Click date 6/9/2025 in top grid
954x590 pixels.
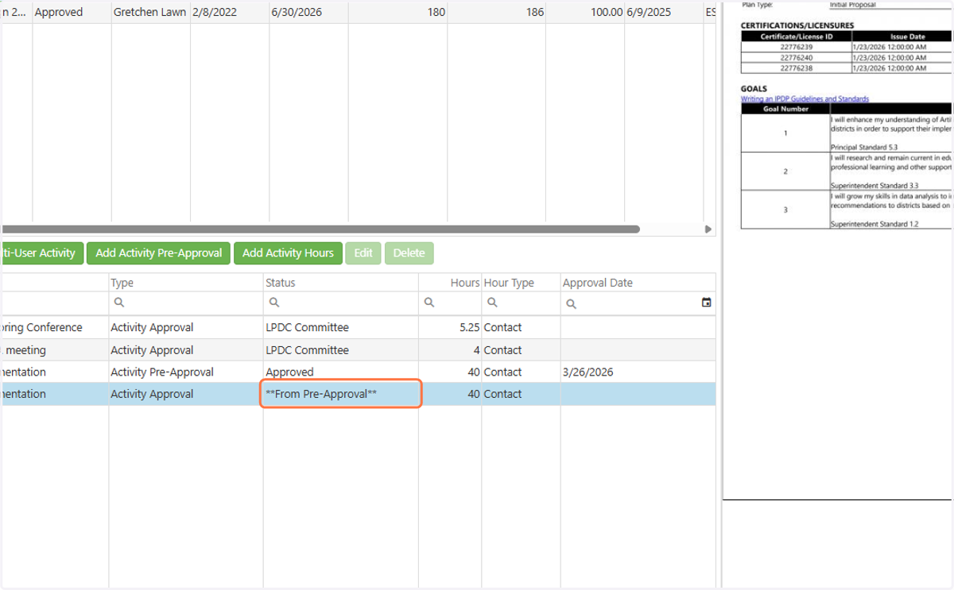click(663, 12)
